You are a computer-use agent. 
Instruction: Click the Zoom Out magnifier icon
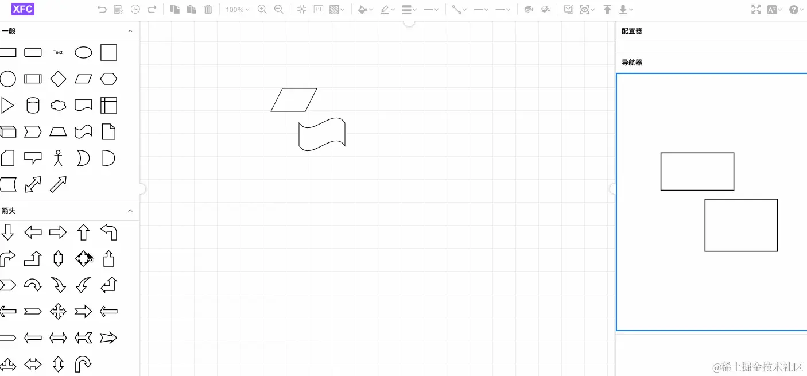(x=279, y=9)
